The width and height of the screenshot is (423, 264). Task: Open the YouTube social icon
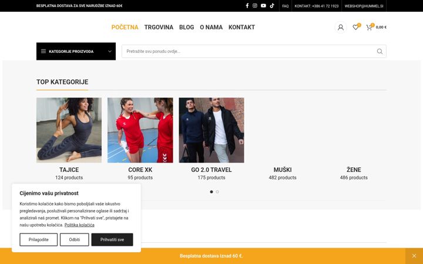[264, 6]
